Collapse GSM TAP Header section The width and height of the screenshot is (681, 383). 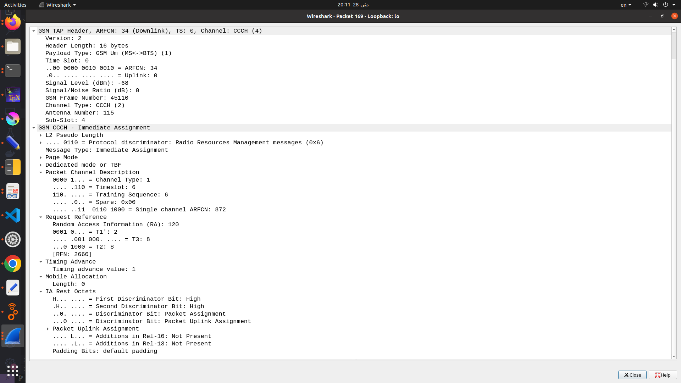point(34,31)
